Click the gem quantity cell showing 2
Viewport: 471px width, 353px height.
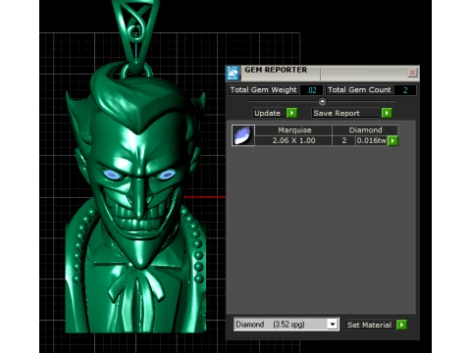[344, 141]
